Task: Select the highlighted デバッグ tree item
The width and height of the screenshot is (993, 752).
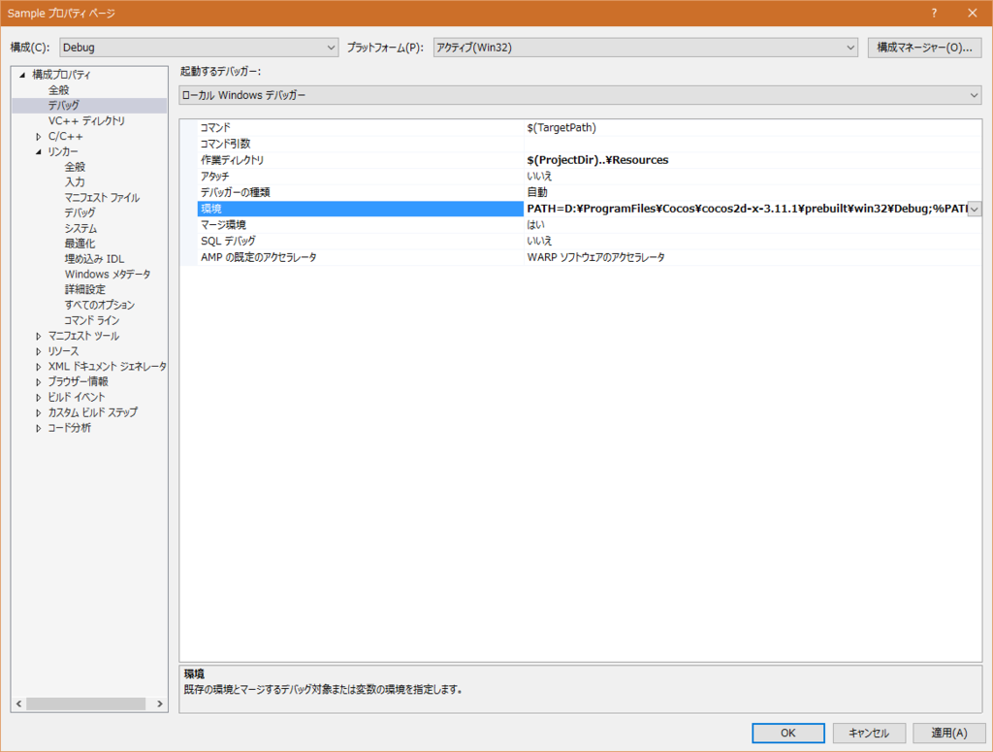Action: [64, 105]
